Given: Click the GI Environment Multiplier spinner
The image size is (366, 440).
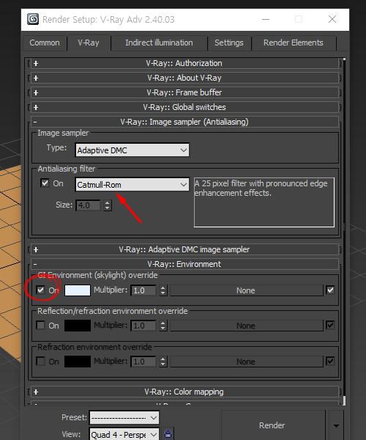Looking at the screenshot, I should point(163,290).
